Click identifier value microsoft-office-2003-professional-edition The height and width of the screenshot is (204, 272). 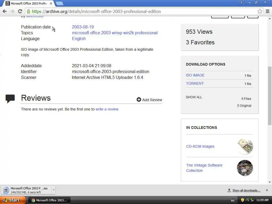(110, 72)
